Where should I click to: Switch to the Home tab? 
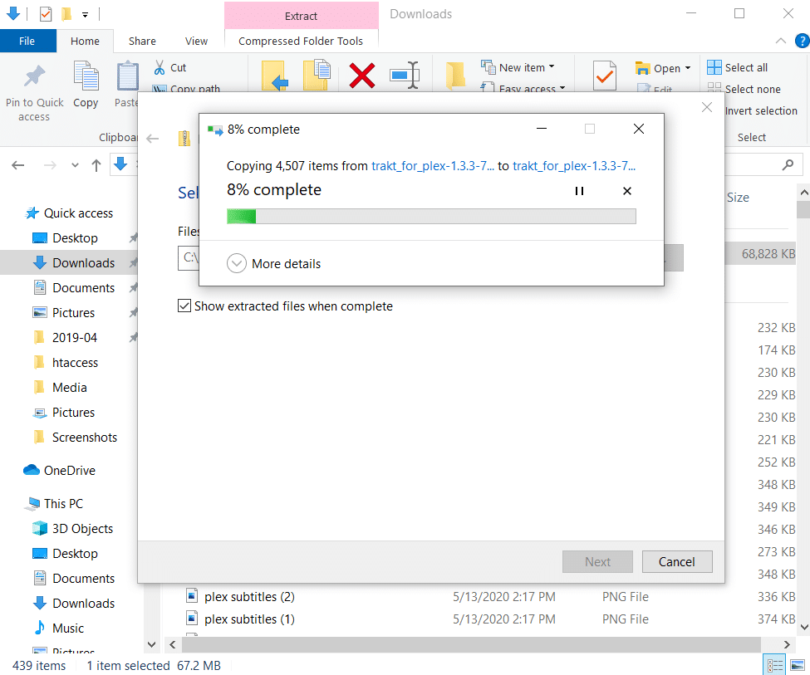[85, 41]
